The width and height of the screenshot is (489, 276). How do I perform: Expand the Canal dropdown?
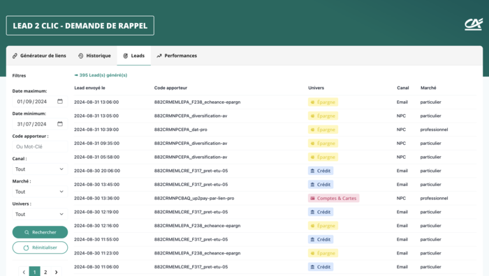[40, 169]
